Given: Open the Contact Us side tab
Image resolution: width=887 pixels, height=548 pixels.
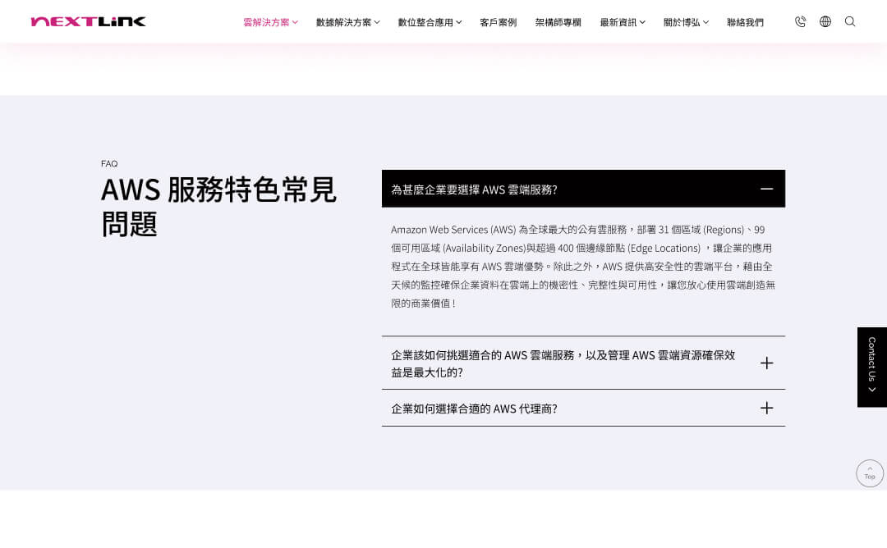Looking at the screenshot, I should pos(871,367).
